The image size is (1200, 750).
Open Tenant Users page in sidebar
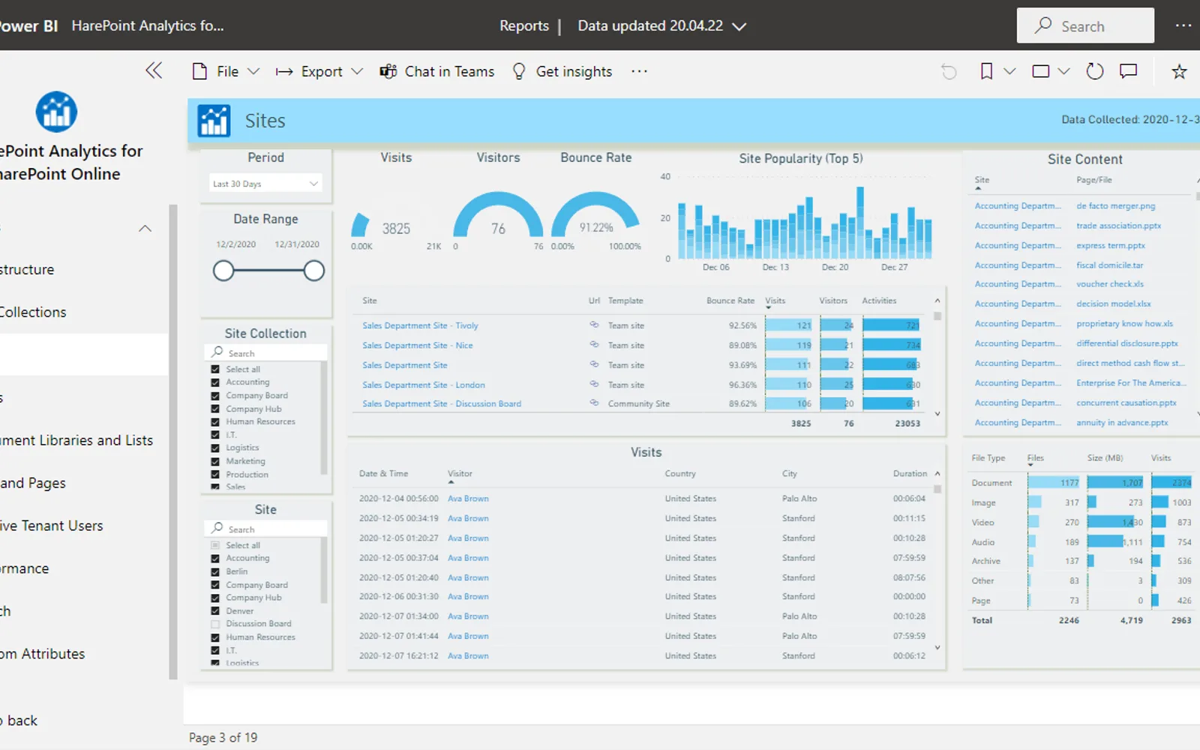pos(52,526)
